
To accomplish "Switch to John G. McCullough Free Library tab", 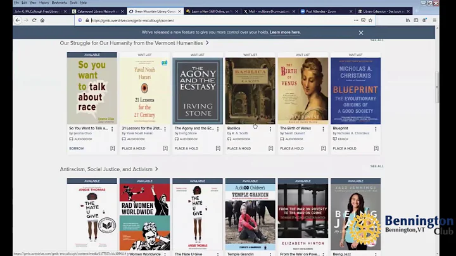I will click(37, 11).
